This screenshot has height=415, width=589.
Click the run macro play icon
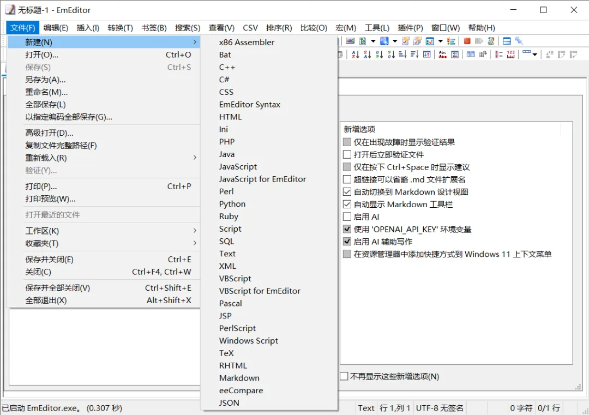[479, 41]
